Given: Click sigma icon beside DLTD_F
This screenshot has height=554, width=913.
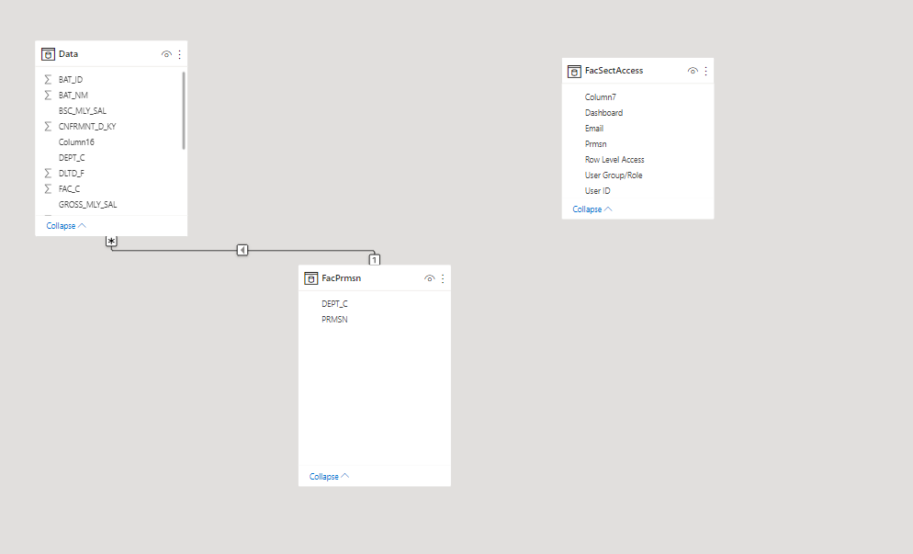Looking at the screenshot, I should click(x=49, y=173).
